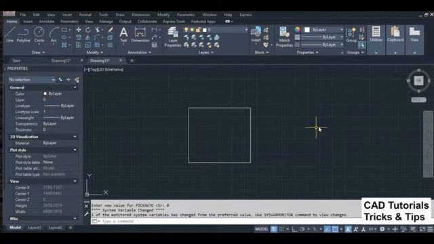Open the No selection dropdown
434x244 pixels.
32,80
